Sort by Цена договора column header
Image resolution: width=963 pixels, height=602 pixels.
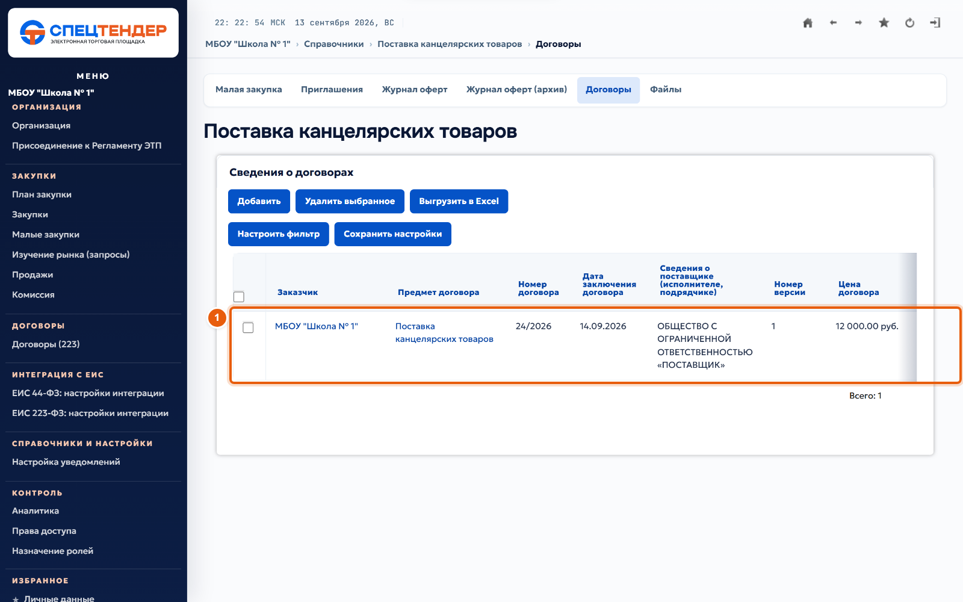tap(858, 288)
